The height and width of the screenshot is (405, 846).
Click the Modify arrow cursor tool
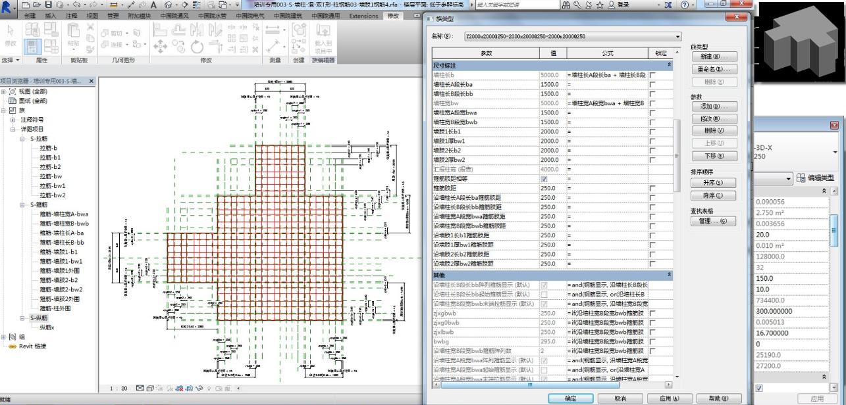coord(10,30)
